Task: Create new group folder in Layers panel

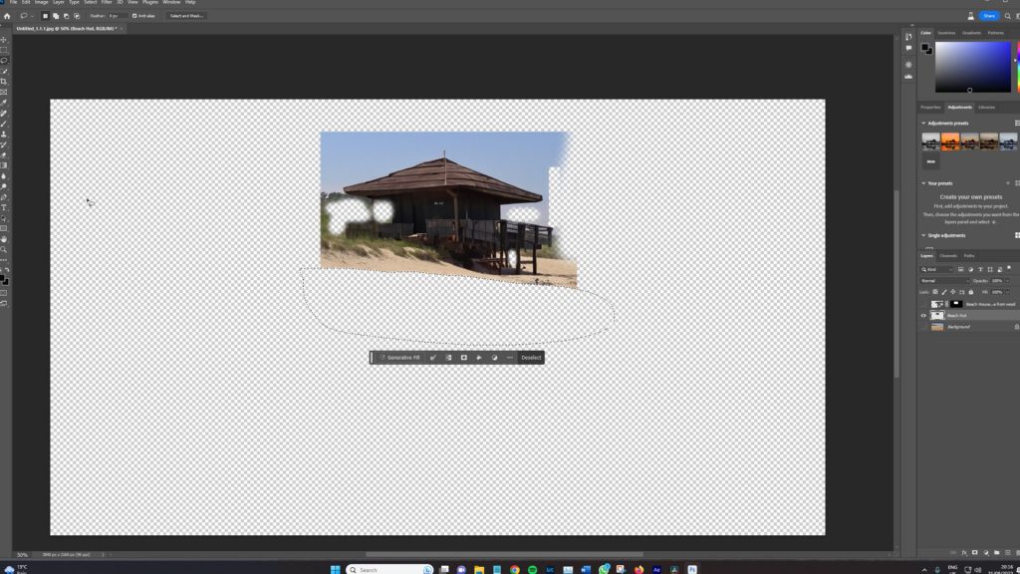Action: 996,552
